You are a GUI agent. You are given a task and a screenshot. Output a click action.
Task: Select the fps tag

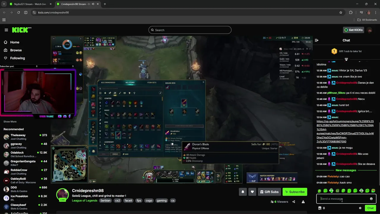[139, 201]
